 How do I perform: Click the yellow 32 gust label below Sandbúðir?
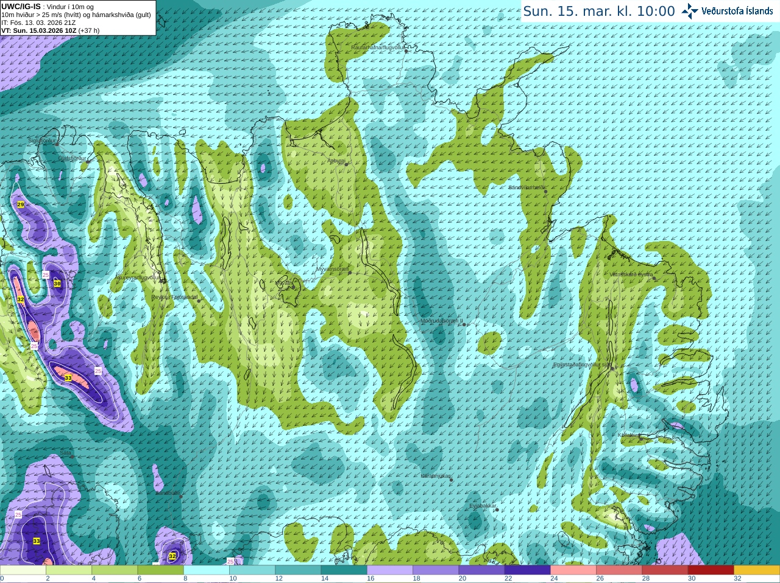tap(172, 556)
